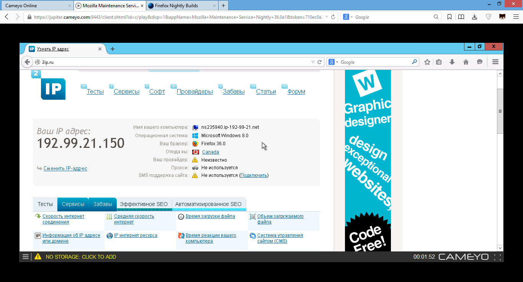Select the Mozilla Maintenance Service tab

110,6
